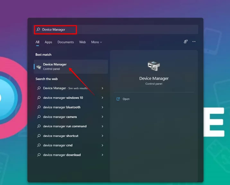Expand chevron for device manager download
This screenshot has height=185, width=230.
tap(102, 155)
